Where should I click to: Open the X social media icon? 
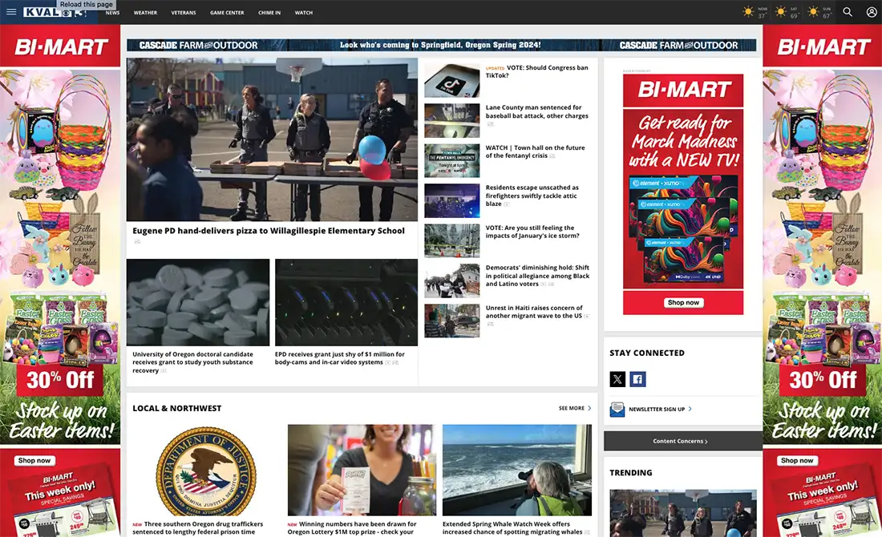617,379
